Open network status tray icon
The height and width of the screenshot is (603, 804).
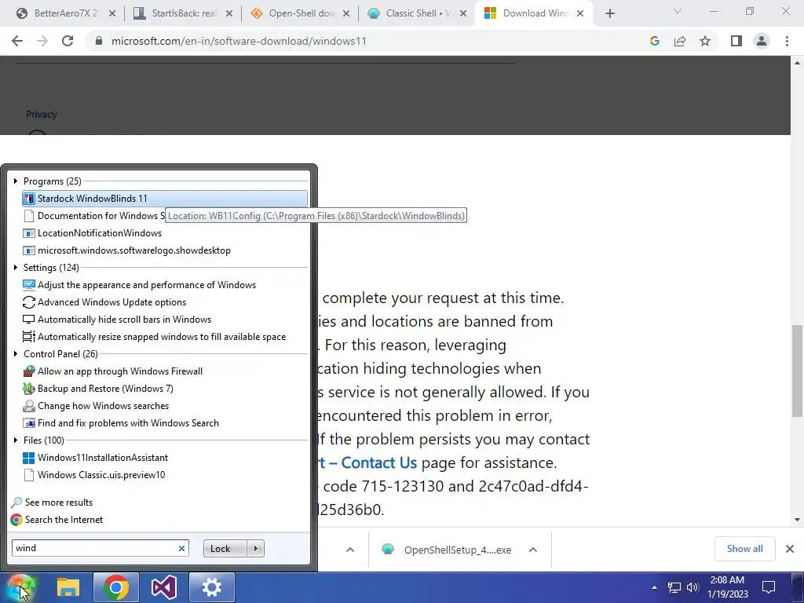674,587
